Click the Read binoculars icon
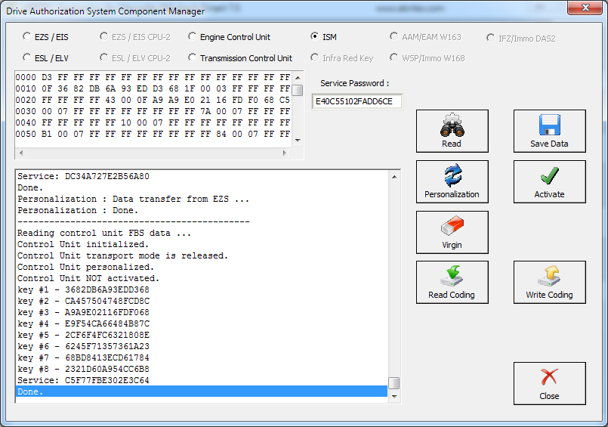The image size is (608, 427). tap(452, 125)
